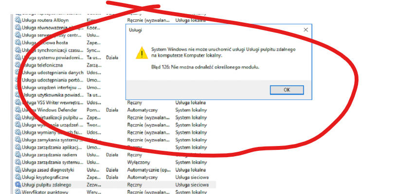Screen dimensions: 412x194
Task: Click gear icon of Usługa urządzeń interfejsu
Action: (x=18, y=87)
